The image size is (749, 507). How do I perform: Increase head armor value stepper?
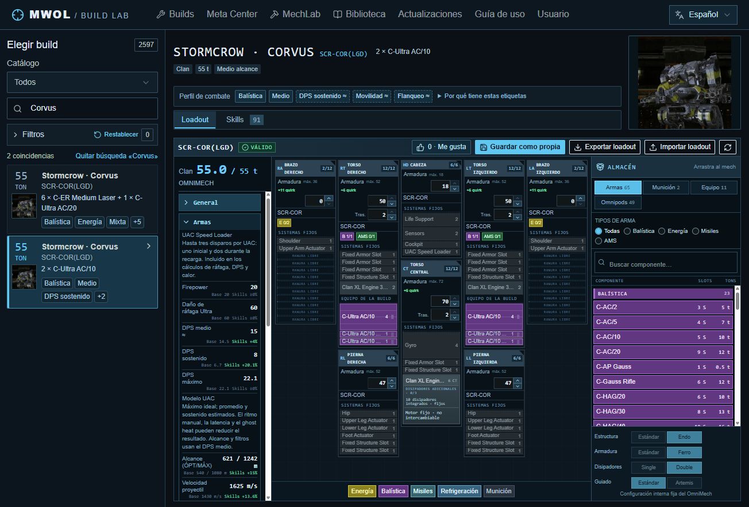(x=454, y=184)
